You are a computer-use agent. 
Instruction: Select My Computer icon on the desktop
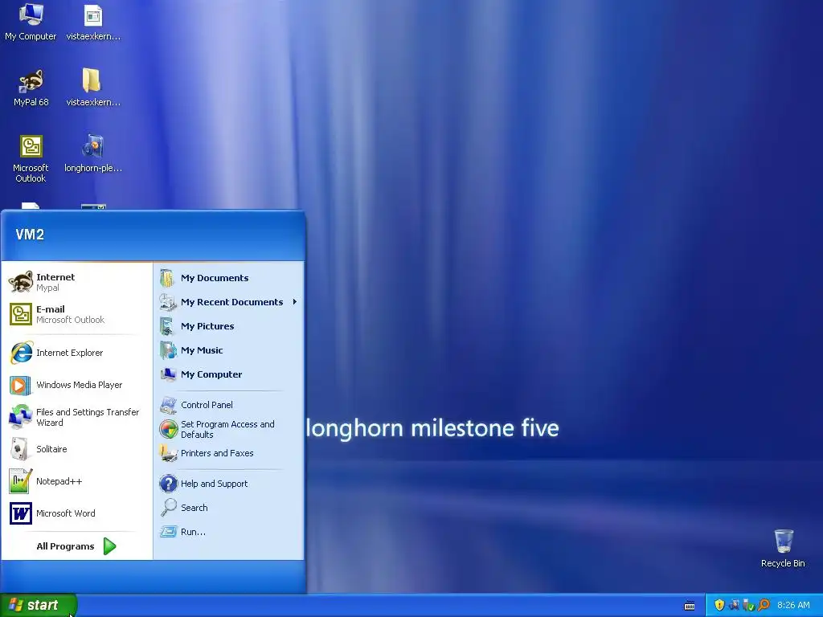(x=31, y=22)
